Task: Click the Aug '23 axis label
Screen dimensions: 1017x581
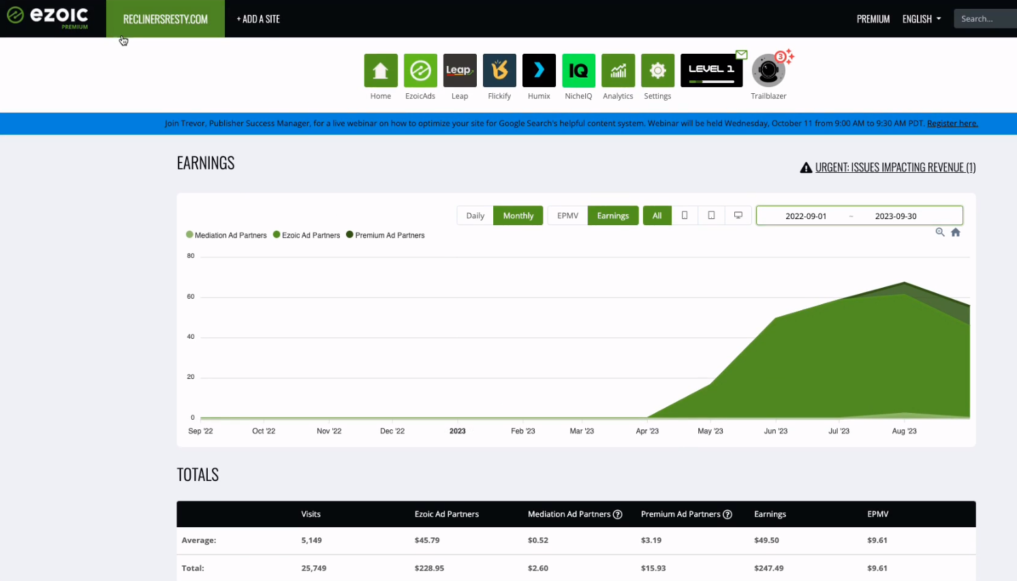Action: coord(904,431)
